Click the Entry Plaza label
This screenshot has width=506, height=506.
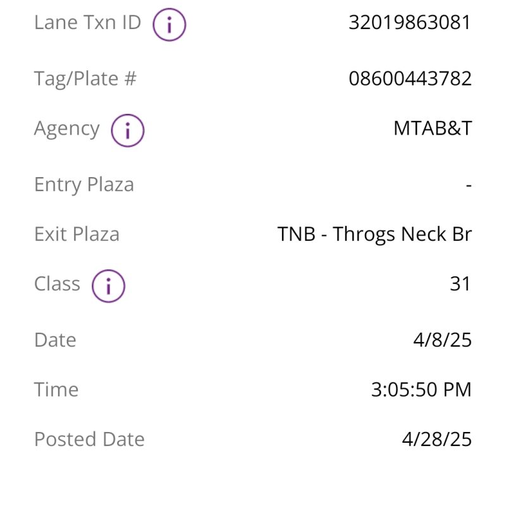click(84, 185)
